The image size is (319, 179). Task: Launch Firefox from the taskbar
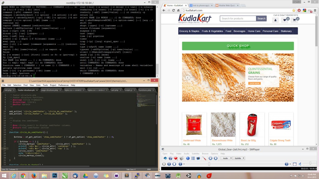tap(34, 176)
